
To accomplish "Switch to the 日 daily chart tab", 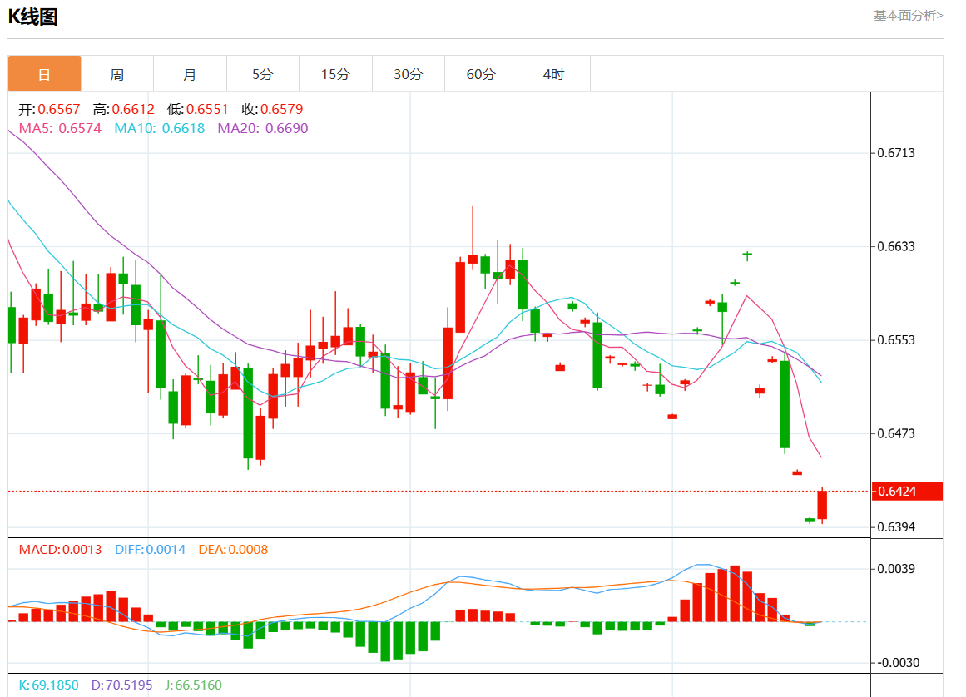I will 45,74.
